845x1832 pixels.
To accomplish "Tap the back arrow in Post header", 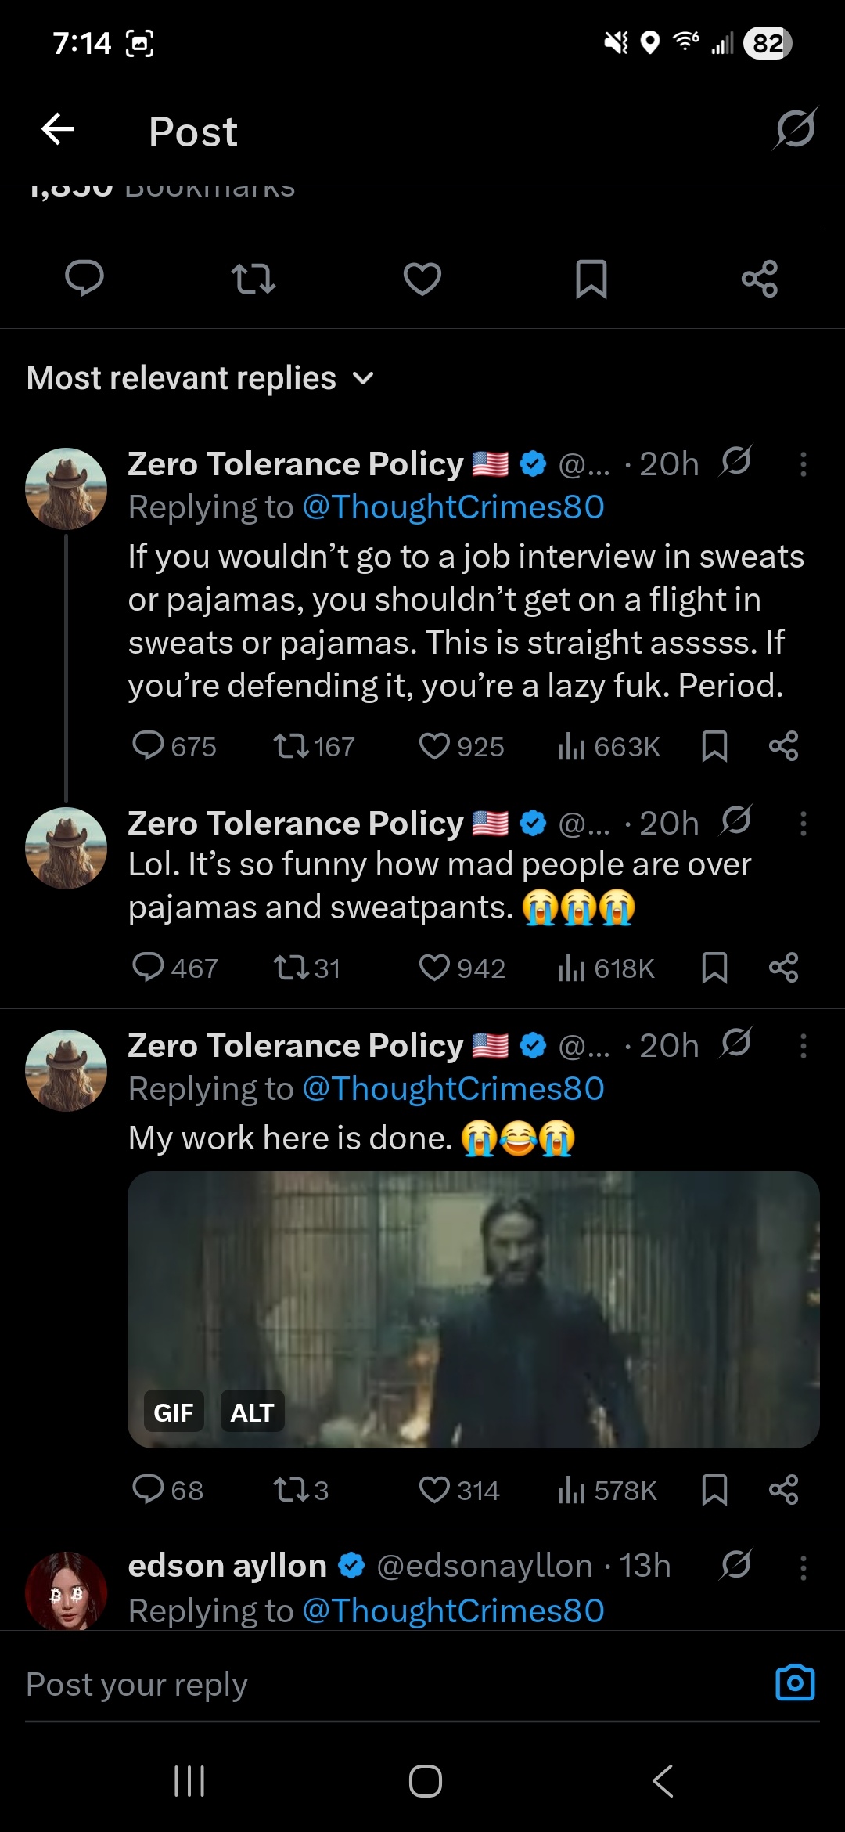I will tap(58, 129).
